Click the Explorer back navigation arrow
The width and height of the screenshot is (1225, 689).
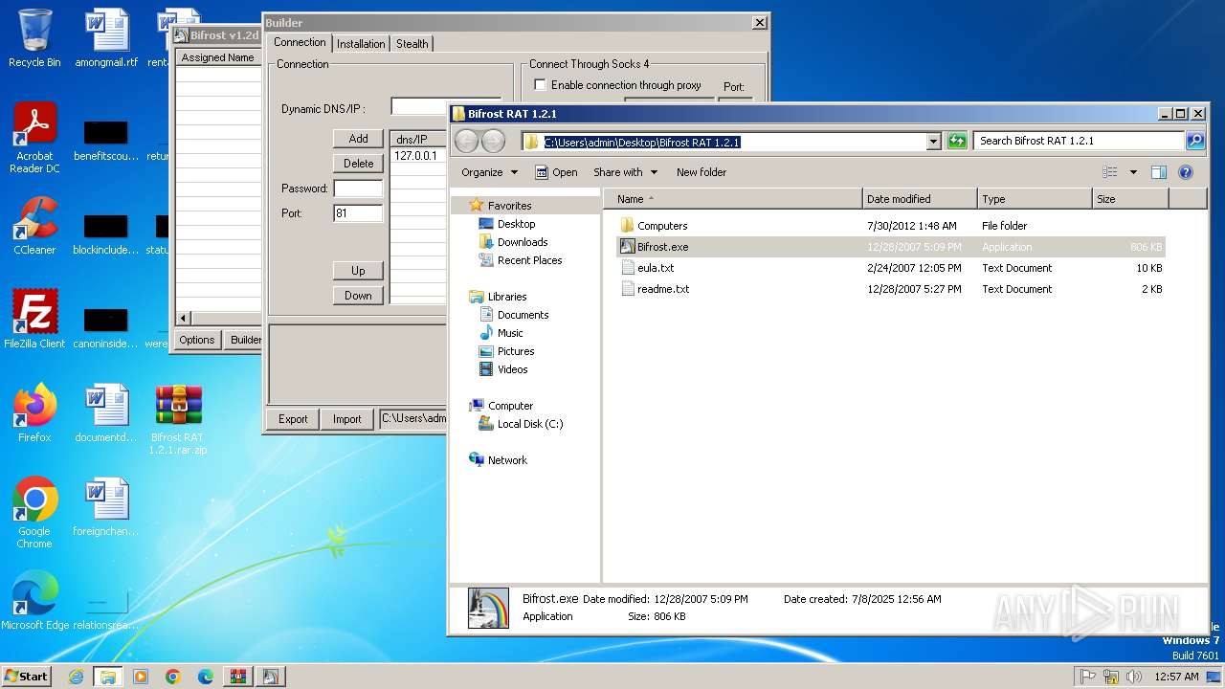[466, 141]
